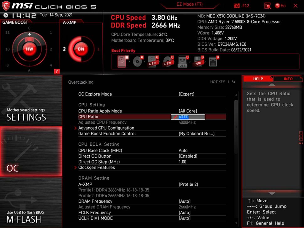304x228 pixels.
Task: Change A-XMP from Profile 2
Action: (x=188, y=184)
